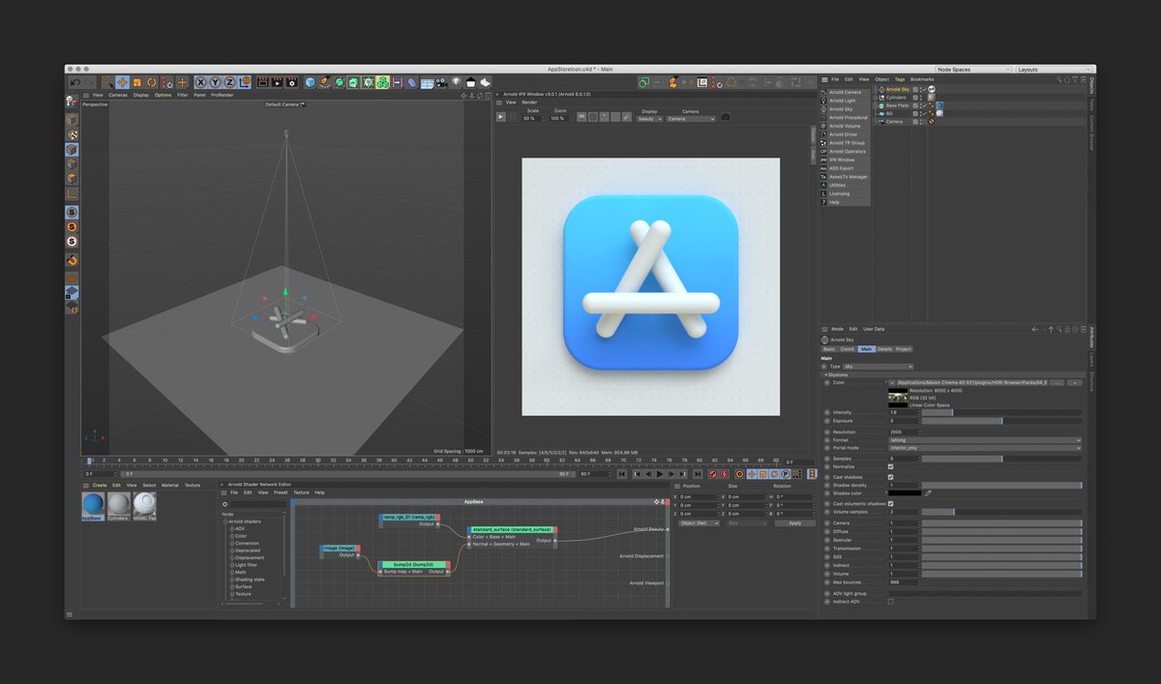
Task: Click the Shadow color swatch
Action: 905,493
